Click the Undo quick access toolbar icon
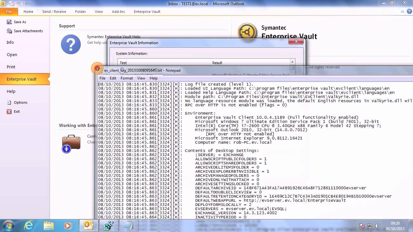 point(19,4)
